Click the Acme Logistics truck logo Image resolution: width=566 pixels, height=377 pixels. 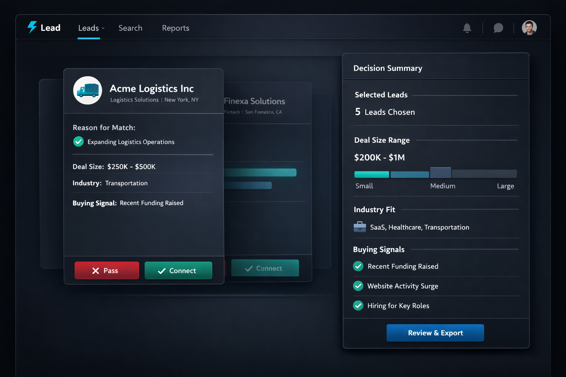pos(88,90)
